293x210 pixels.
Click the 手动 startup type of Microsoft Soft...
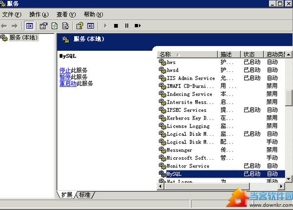pos(272,158)
